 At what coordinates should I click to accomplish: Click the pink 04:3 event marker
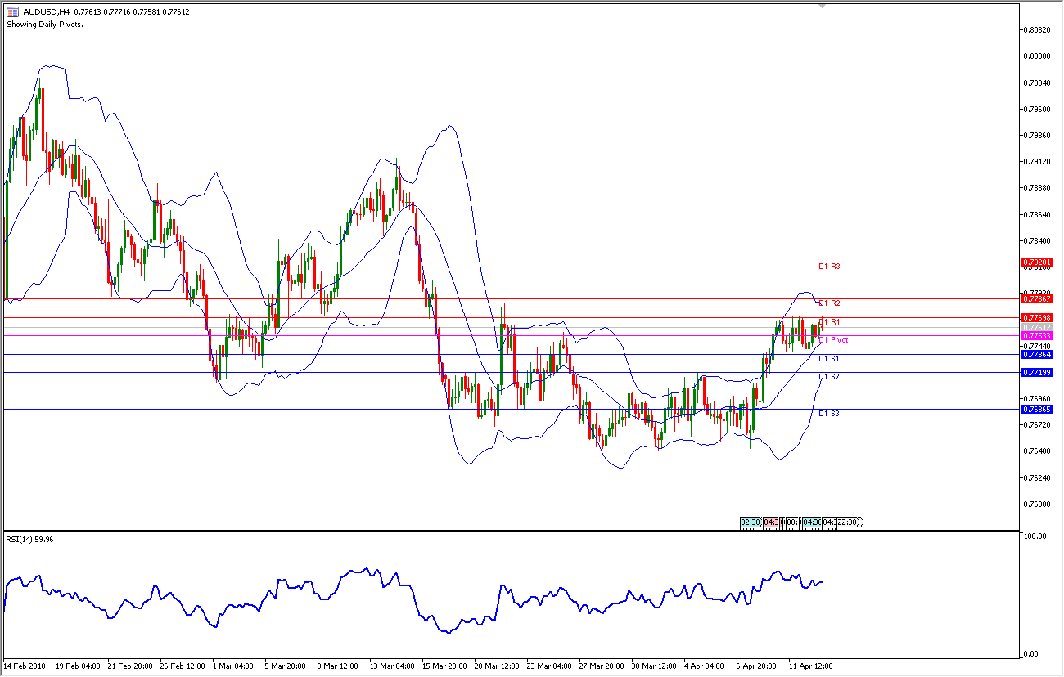pyautogui.click(x=772, y=522)
